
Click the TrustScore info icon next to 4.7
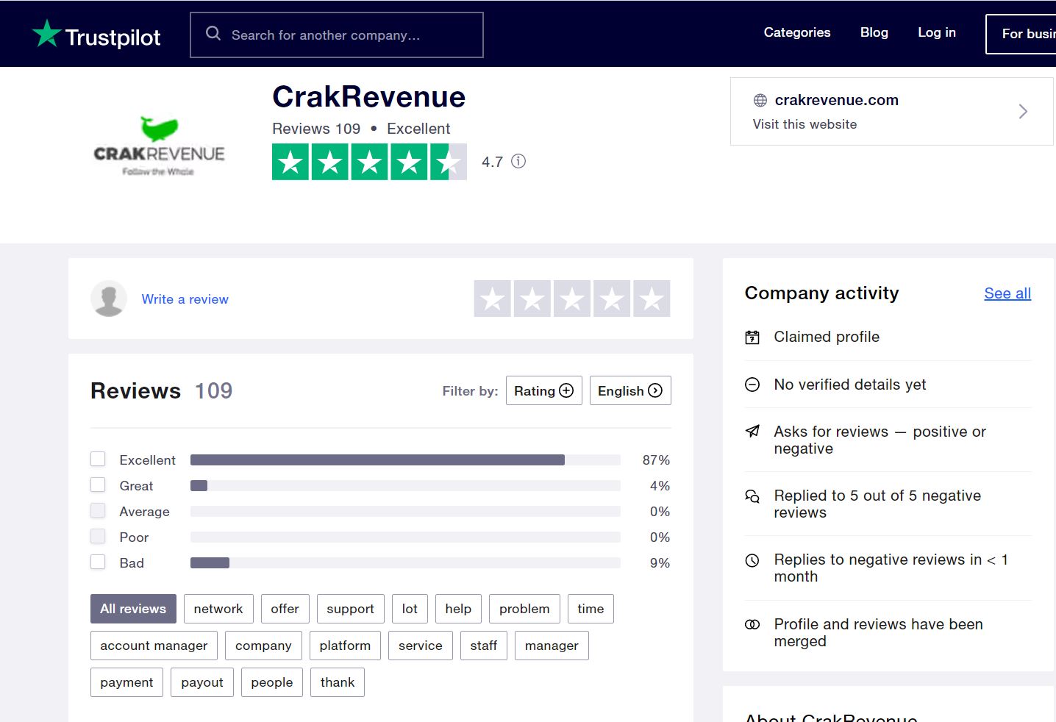point(518,161)
